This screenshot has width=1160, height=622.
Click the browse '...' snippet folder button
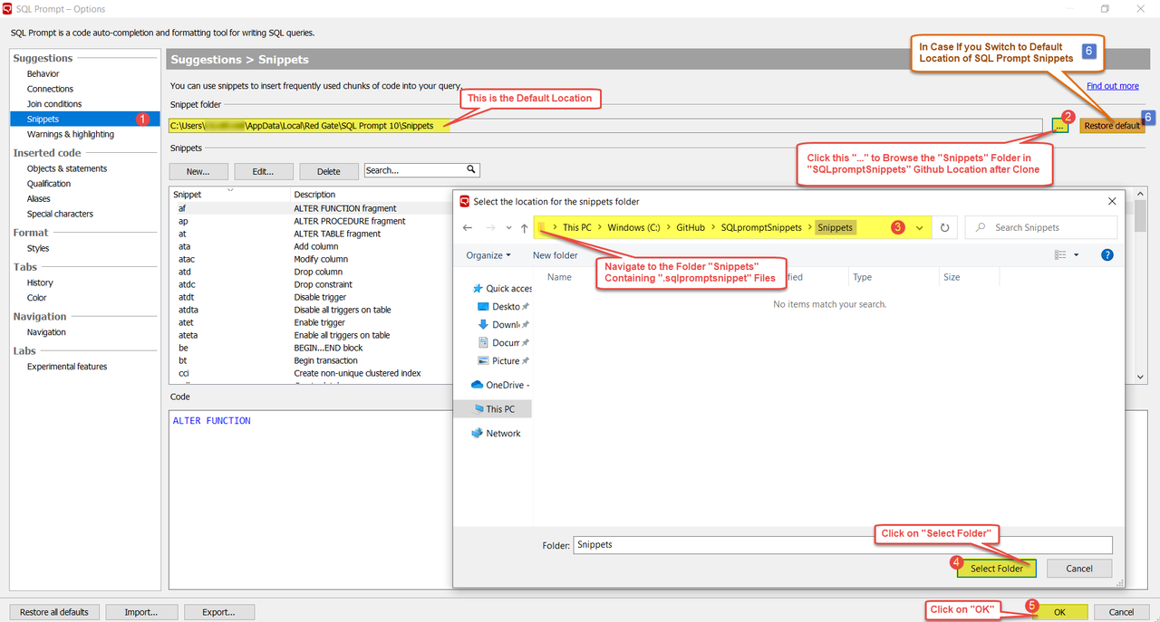point(1060,126)
